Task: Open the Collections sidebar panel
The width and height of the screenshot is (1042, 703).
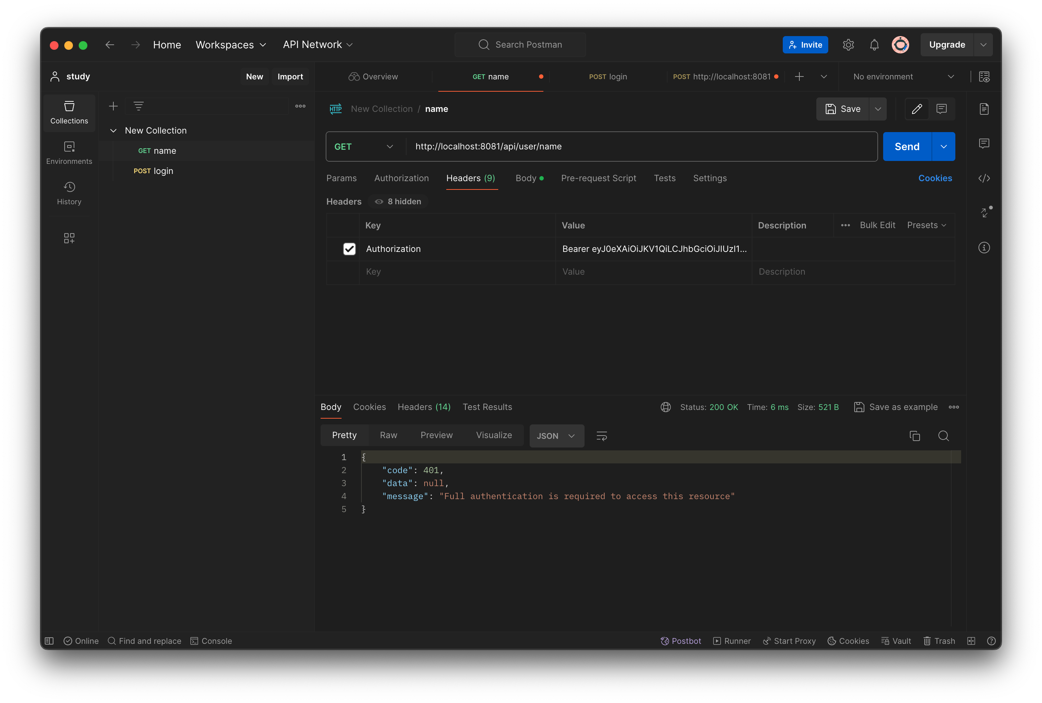Action: [x=69, y=113]
